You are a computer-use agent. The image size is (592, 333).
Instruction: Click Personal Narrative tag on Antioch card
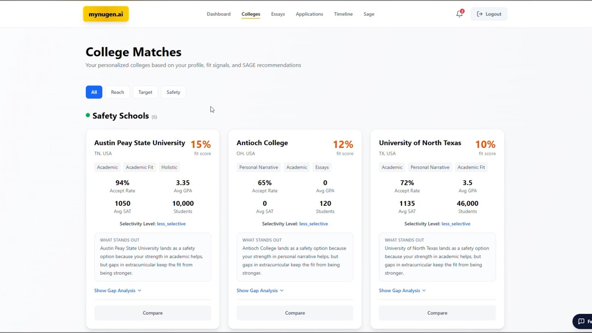[x=259, y=167]
